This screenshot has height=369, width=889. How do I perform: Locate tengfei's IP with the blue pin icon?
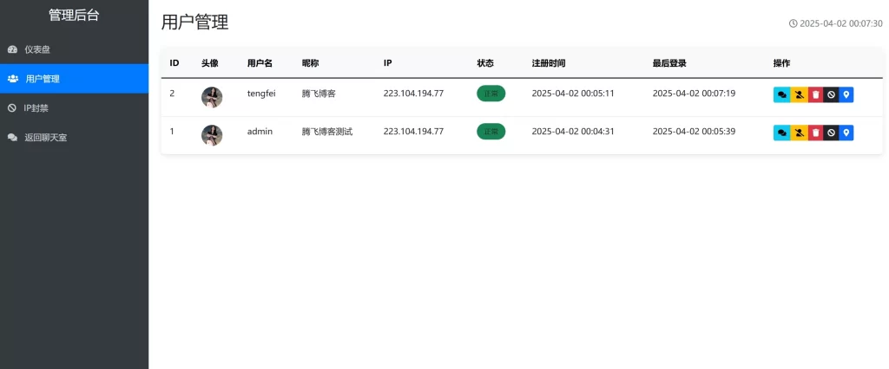(x=846, y=95)
